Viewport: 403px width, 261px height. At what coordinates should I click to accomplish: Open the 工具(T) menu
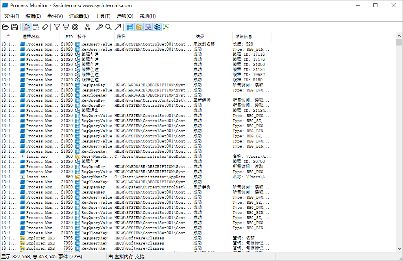click(103, 16)
